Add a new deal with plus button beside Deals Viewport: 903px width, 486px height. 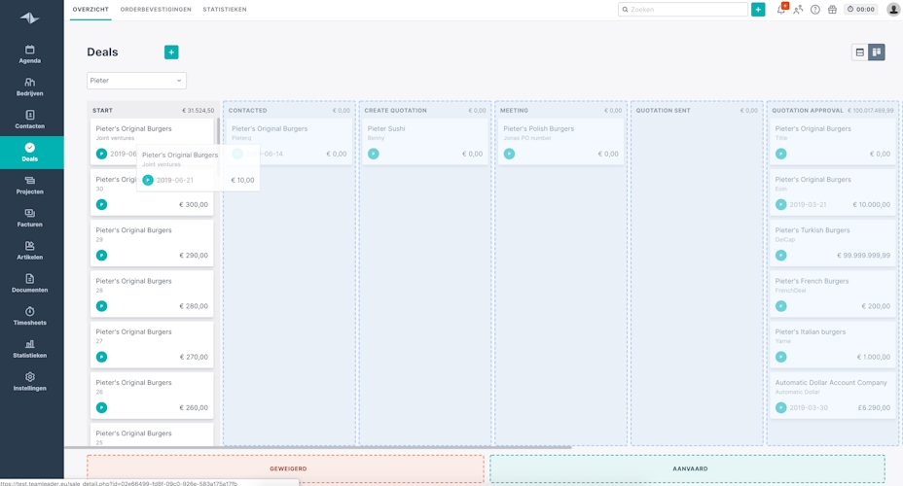click(x=171, y=52)
